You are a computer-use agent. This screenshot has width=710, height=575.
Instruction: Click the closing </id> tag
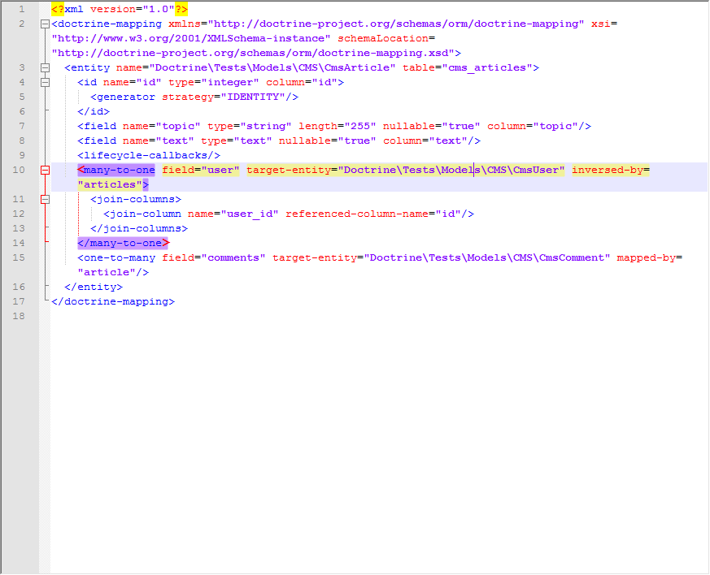tap(94, 111)
